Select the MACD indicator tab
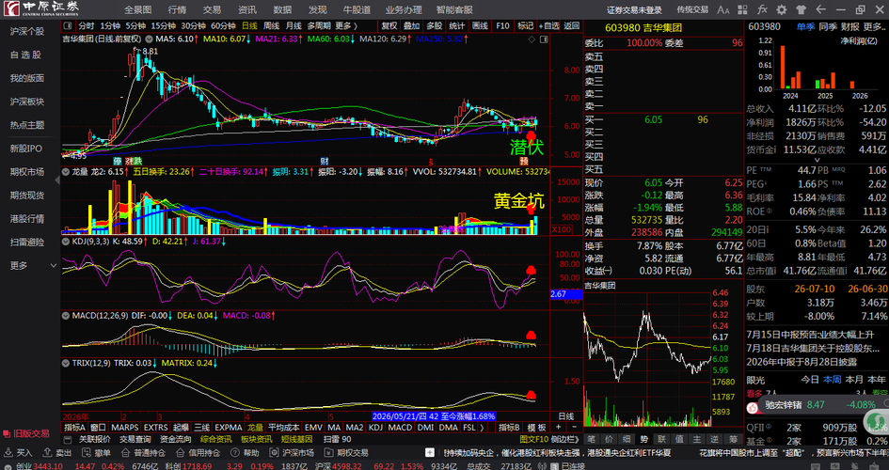 [x=400, y=428]
